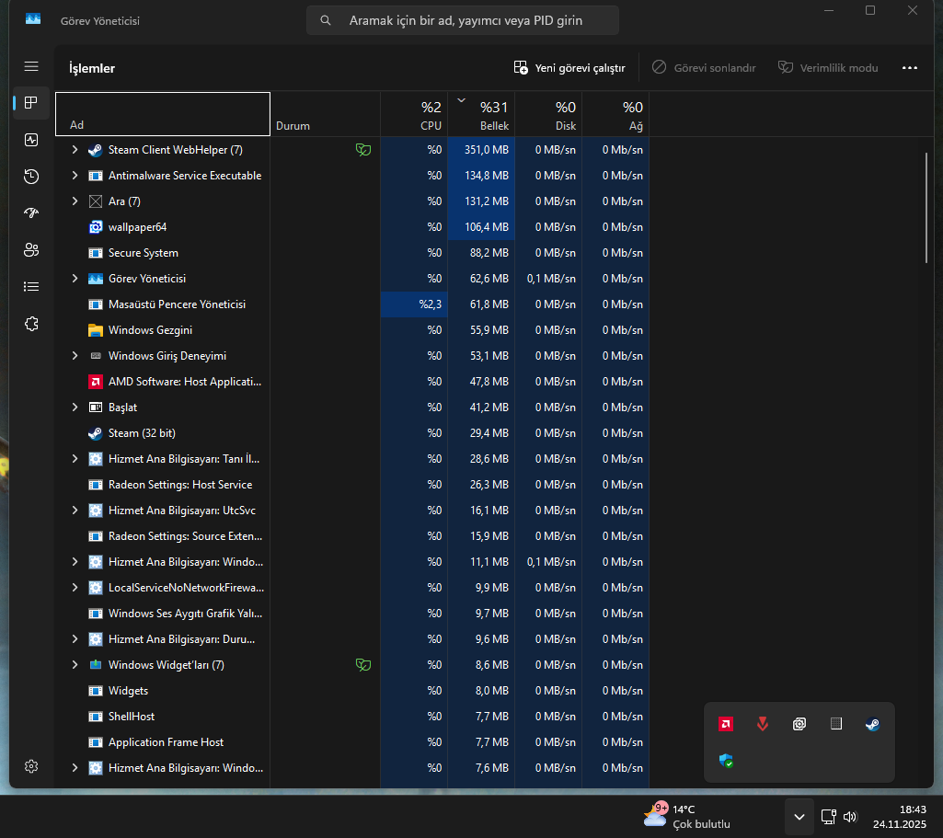Viewport: 943px width, 838px height.
Task: Click the process search input field
Action: pyautogui.click(x=463, y=20)
